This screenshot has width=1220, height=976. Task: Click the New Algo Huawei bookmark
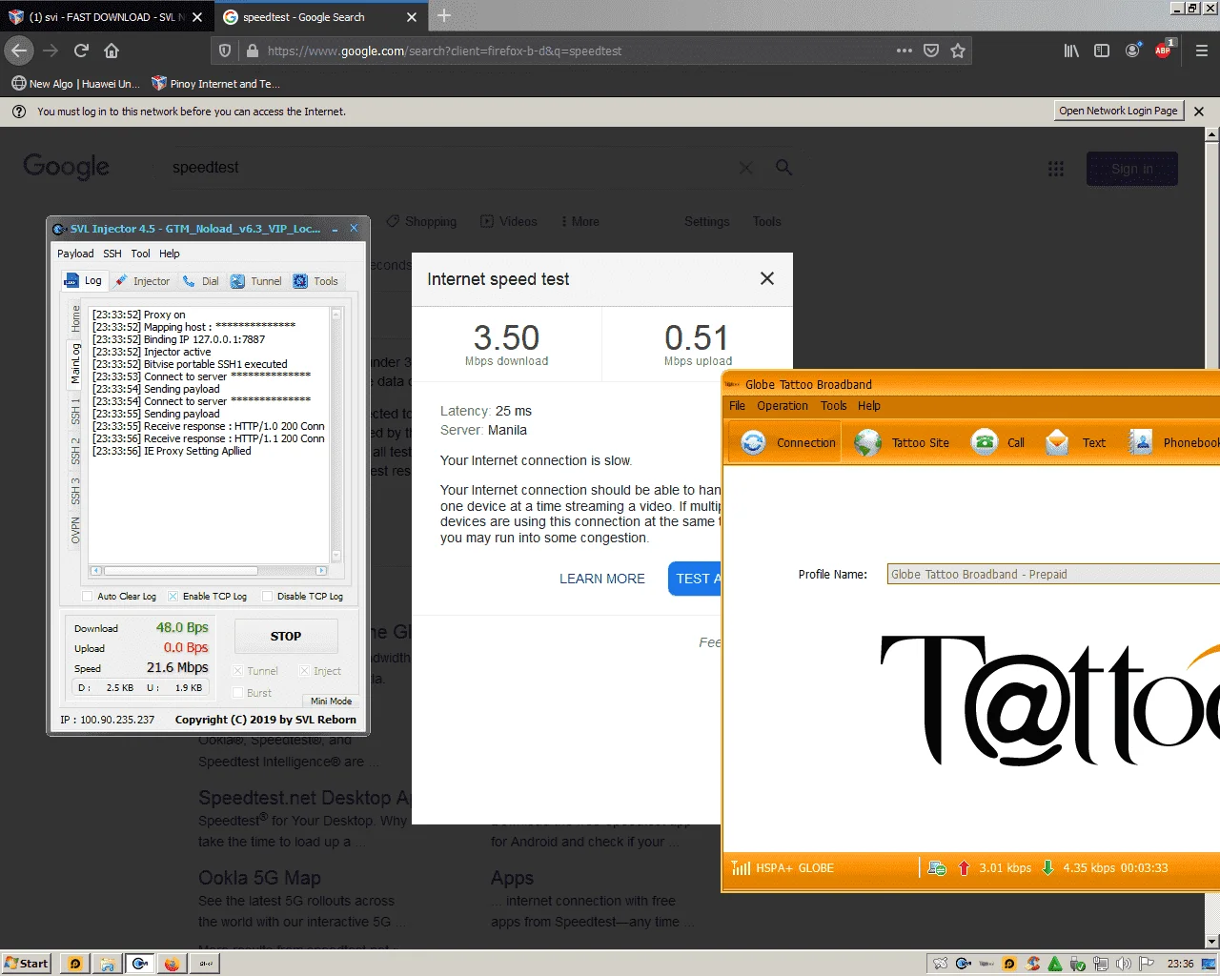75,84
